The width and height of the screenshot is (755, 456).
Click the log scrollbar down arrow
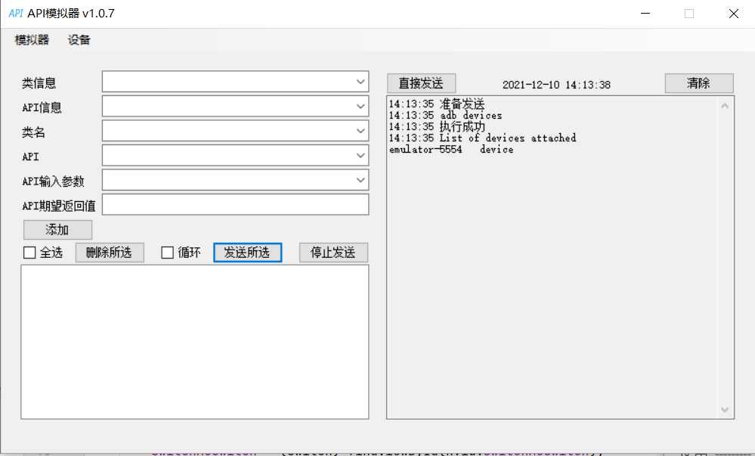click(725, 410)
